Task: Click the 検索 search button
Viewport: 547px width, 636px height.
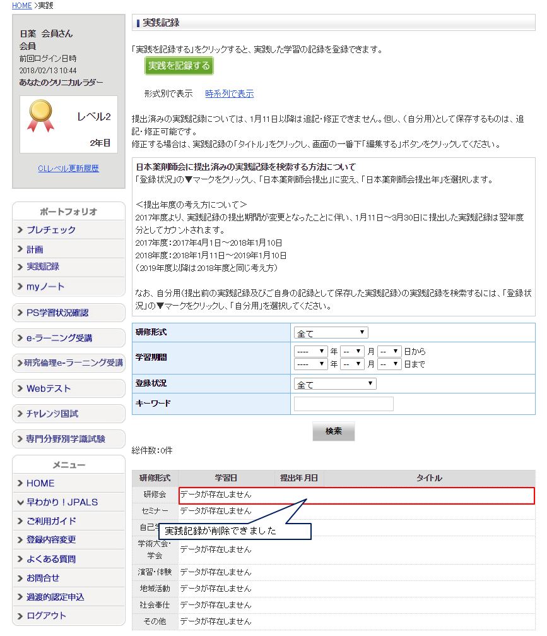Action: [x=334, y=431]
